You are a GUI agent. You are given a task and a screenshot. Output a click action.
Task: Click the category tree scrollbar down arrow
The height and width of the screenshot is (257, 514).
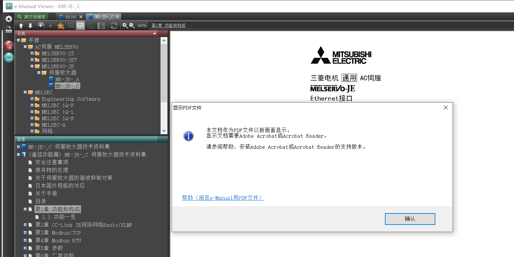164,131
